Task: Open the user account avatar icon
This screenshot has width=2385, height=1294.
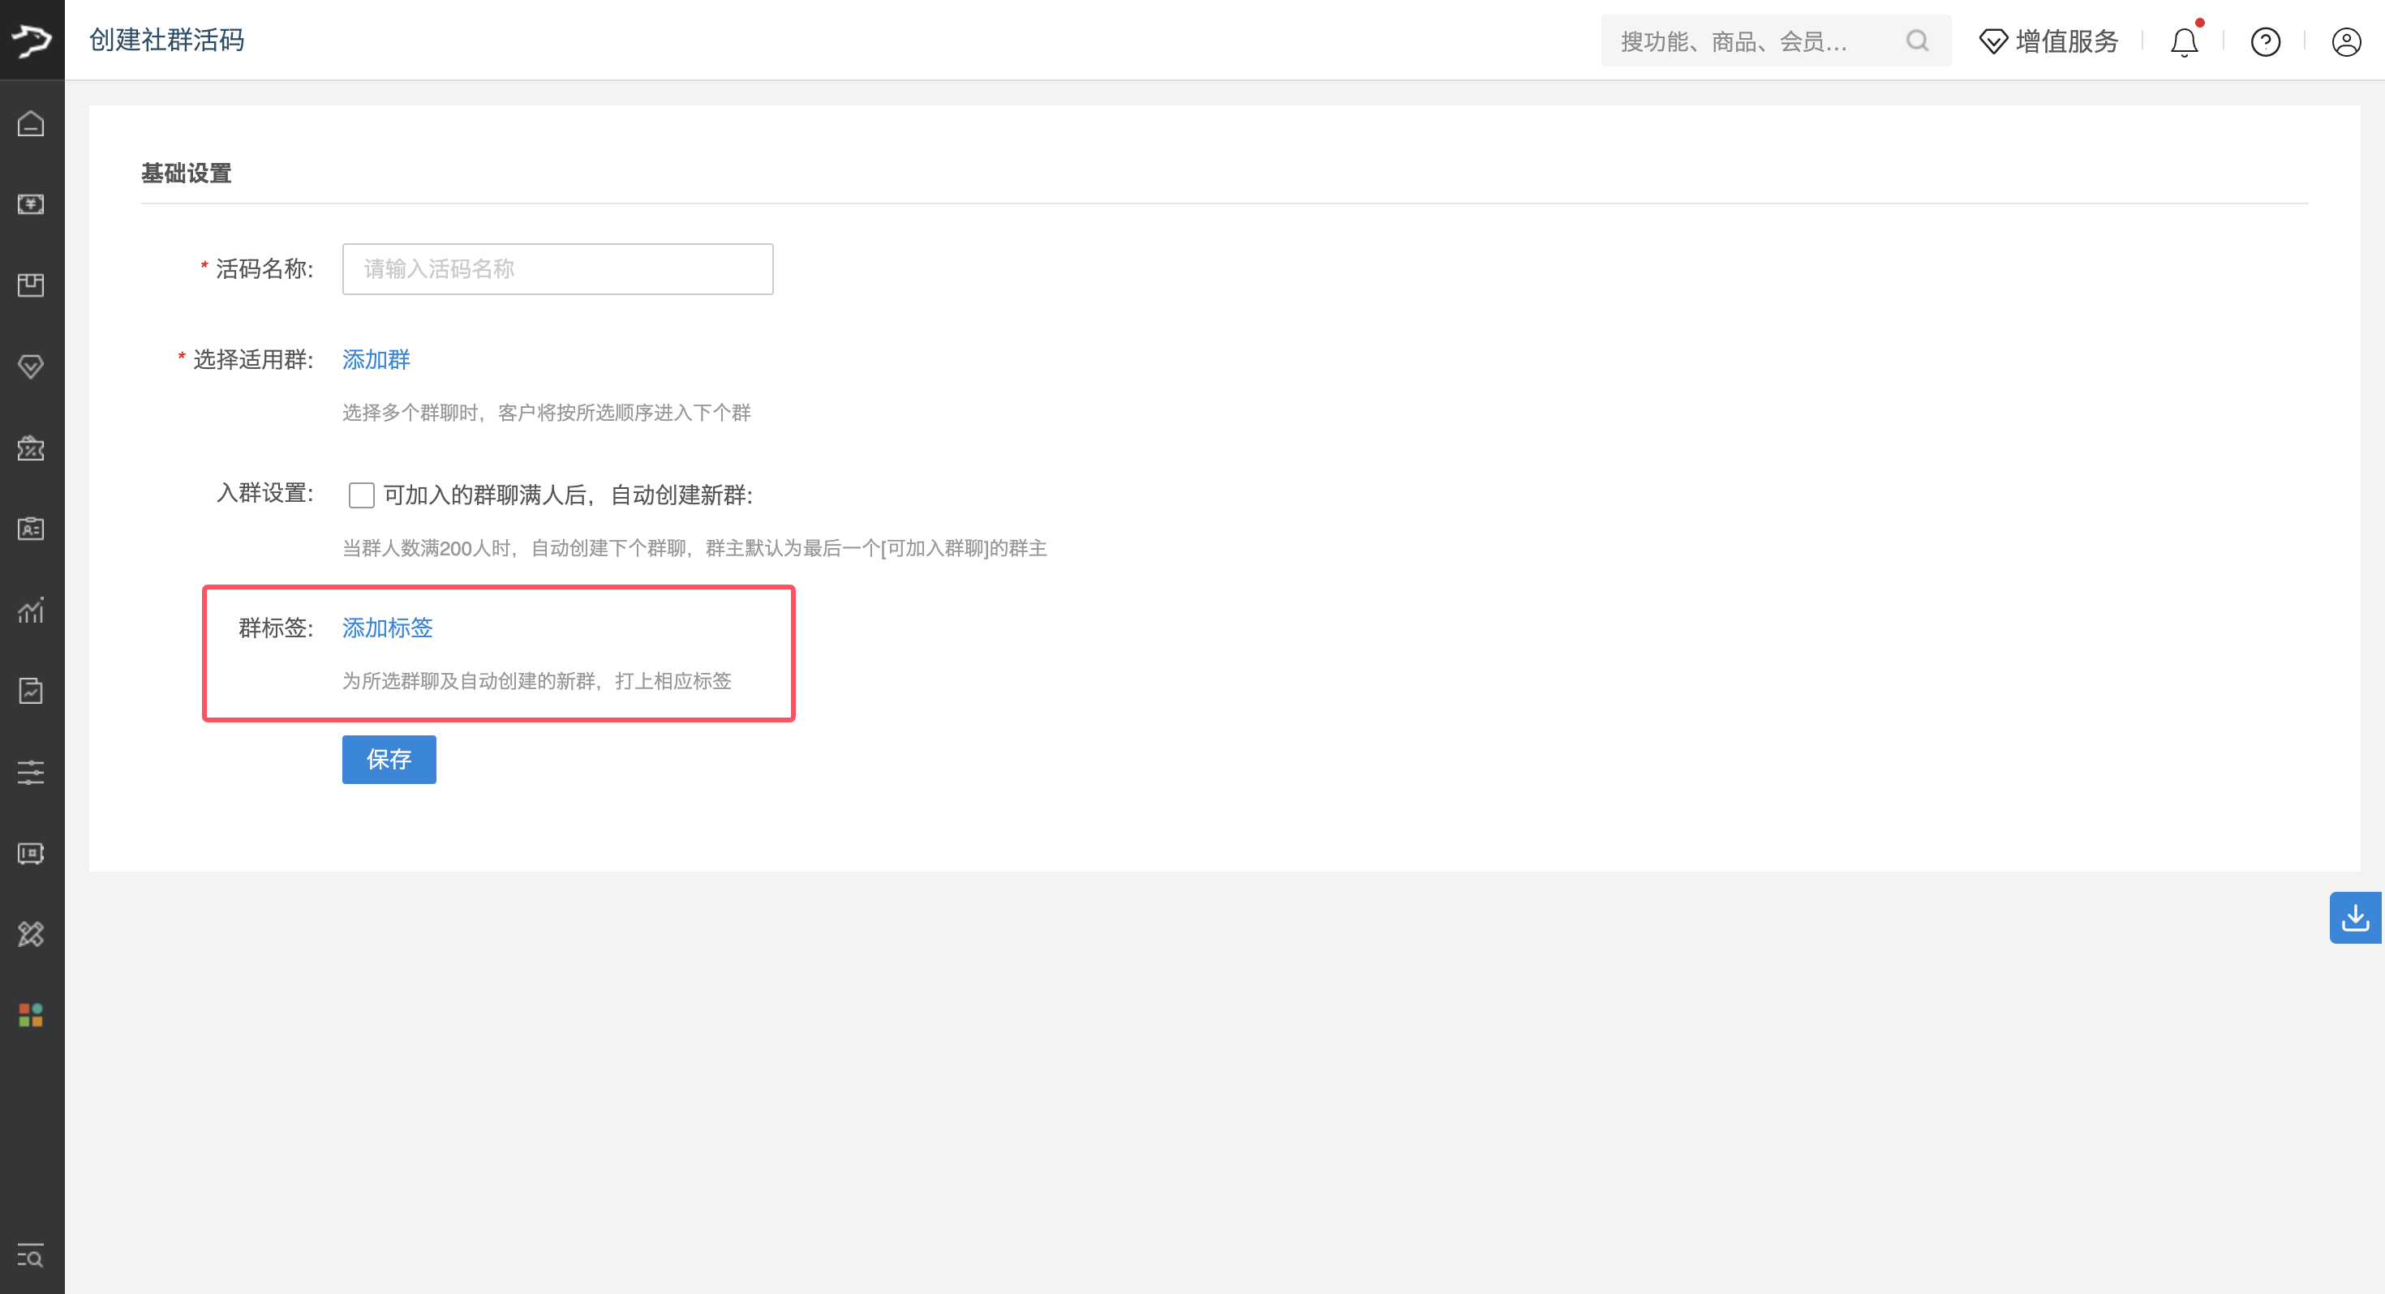Action: pos(2346,41)
